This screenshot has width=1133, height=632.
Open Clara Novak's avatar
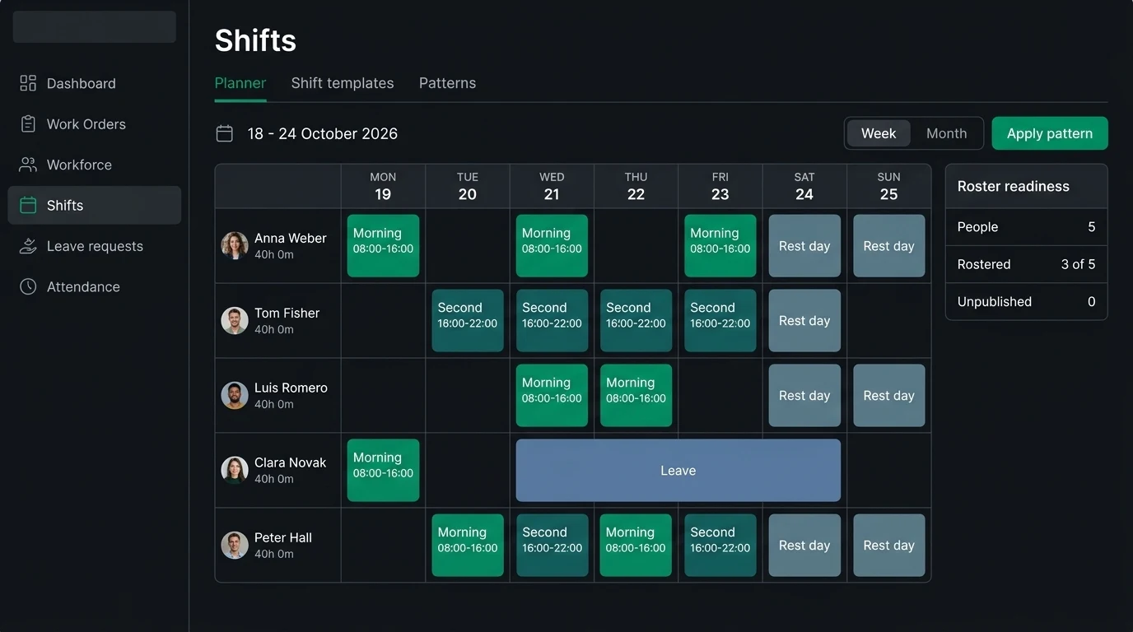point(235,470)
